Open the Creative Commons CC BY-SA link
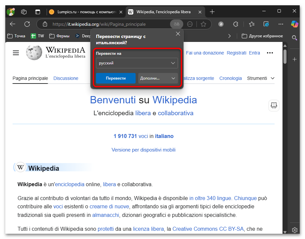This screenshot has height=239, width=305. 208,229
